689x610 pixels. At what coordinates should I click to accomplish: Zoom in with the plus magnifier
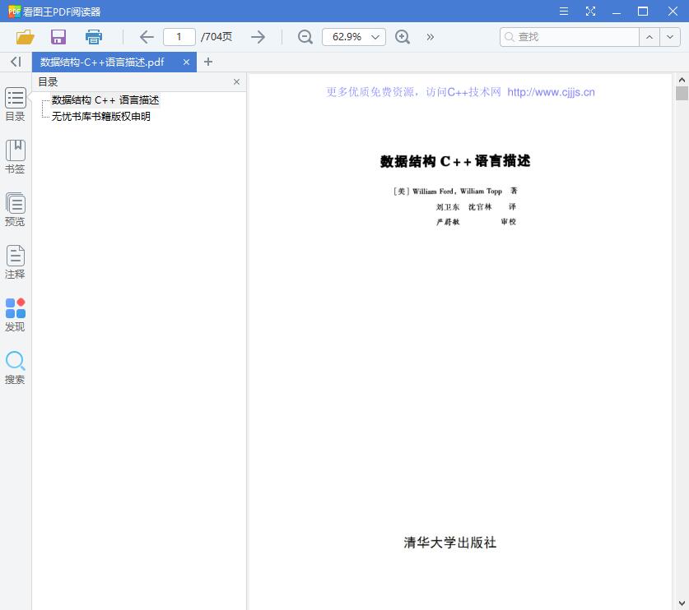tap(403, 37)
